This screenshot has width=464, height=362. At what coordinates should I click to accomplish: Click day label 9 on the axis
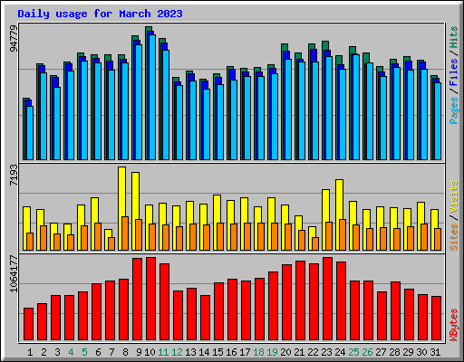(x=139, y=352)
